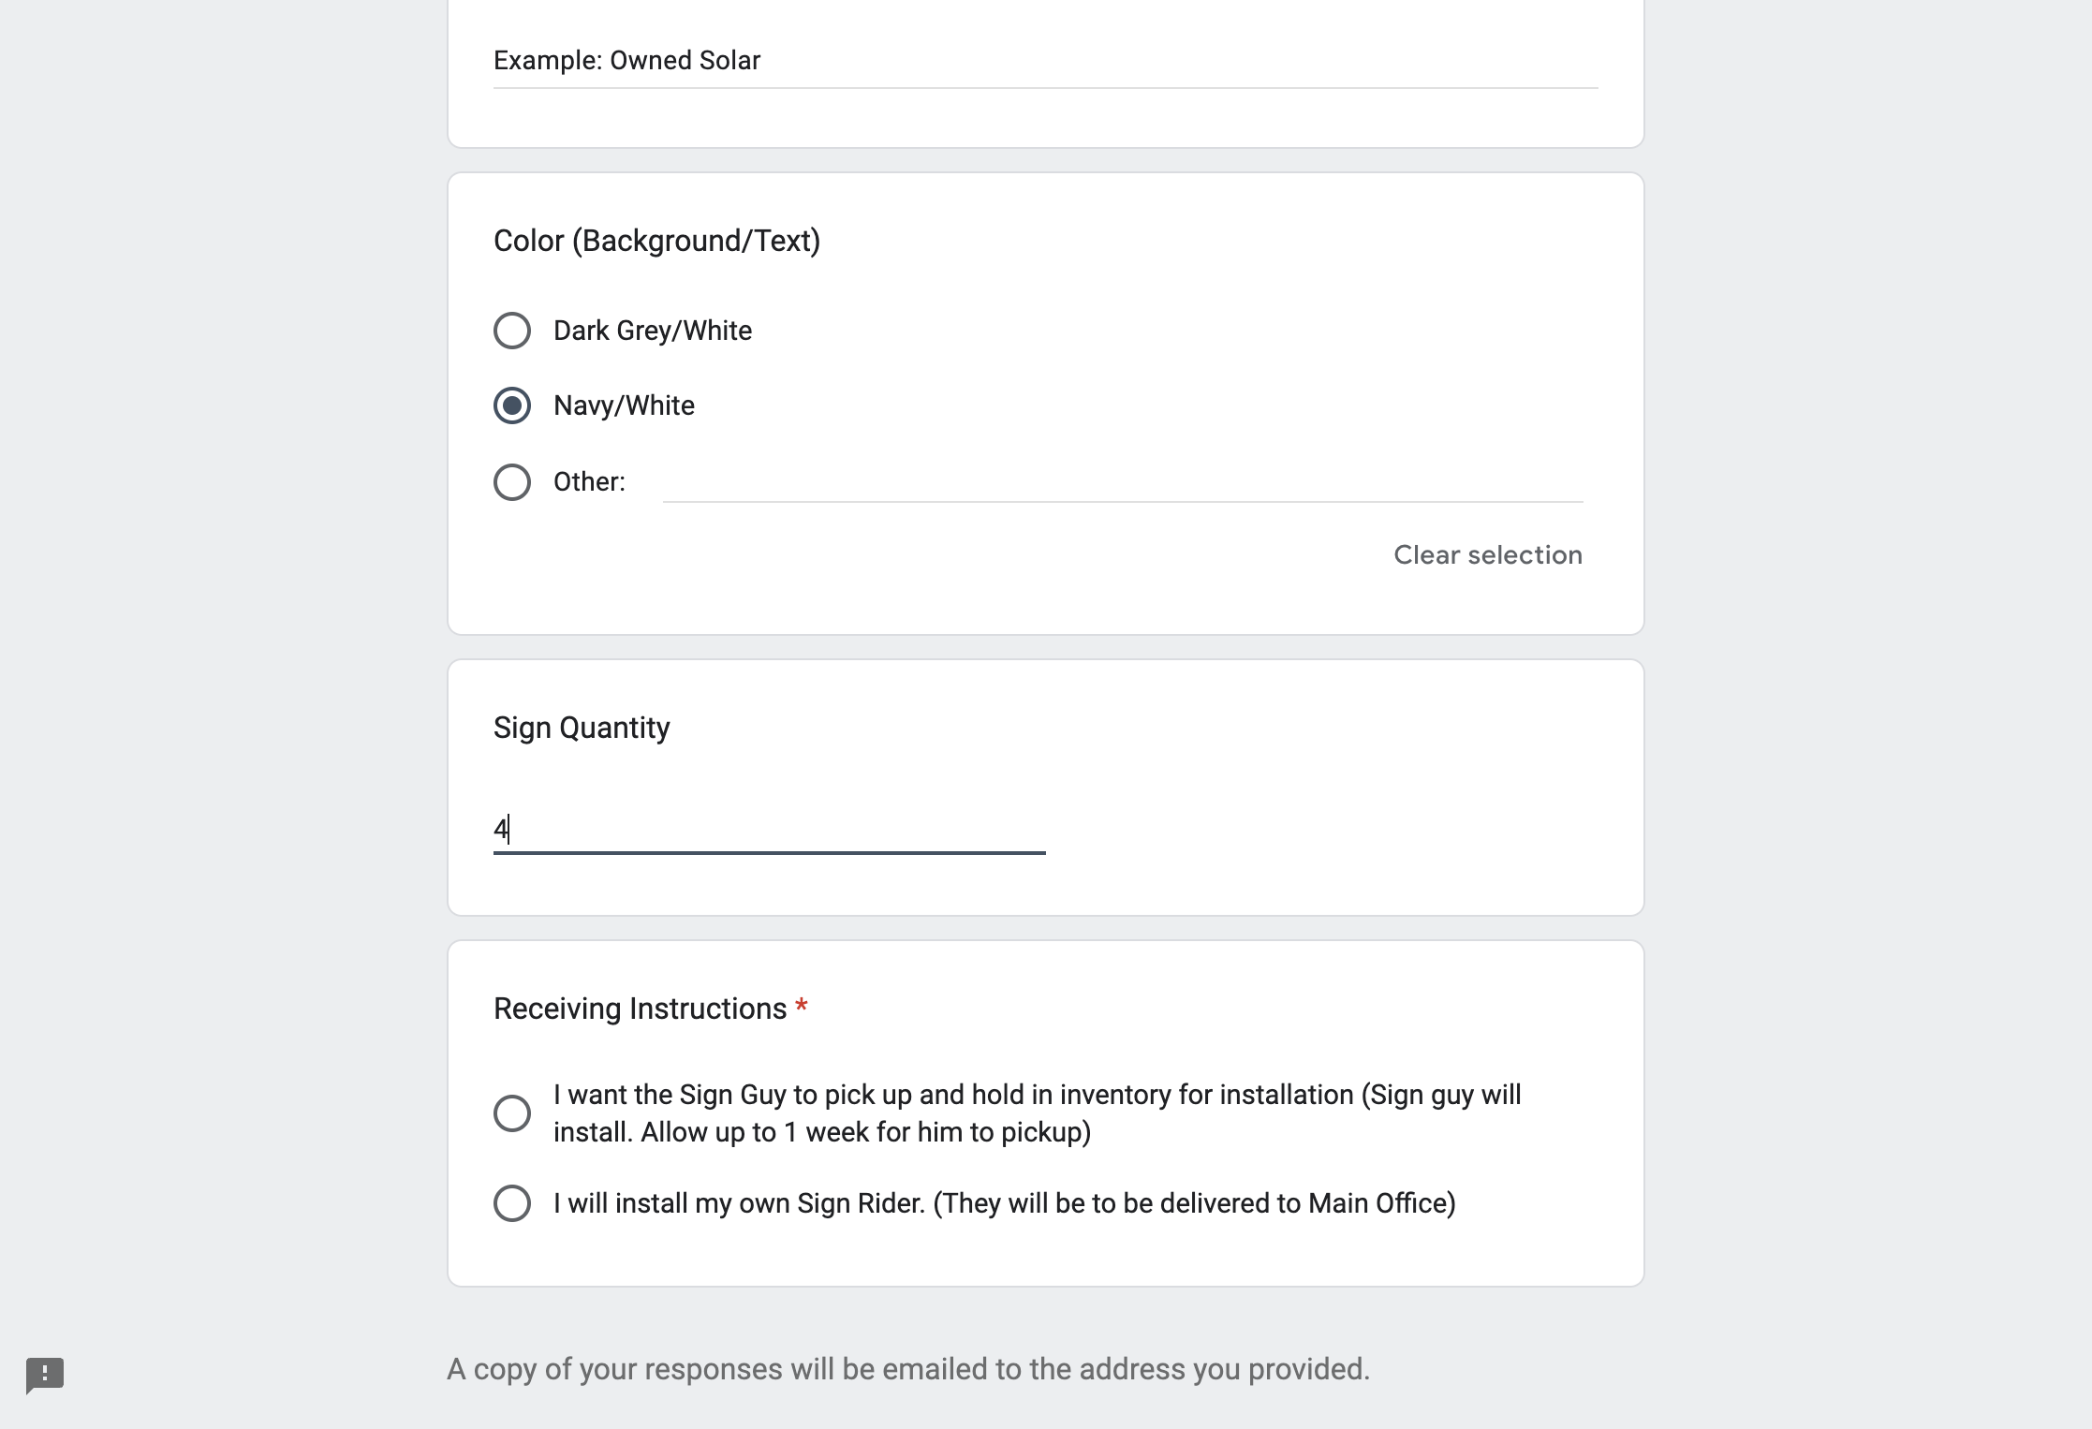Select Sign Guy pick up and hold option
The image size is (2092, 1429).
[x=512, y=1113]
